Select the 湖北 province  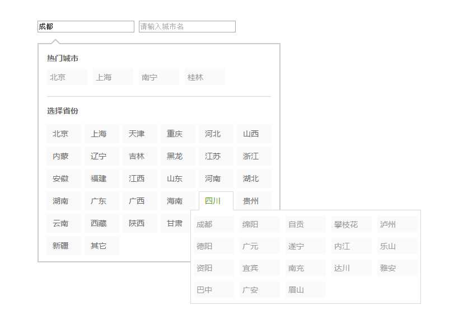point(254,178)
